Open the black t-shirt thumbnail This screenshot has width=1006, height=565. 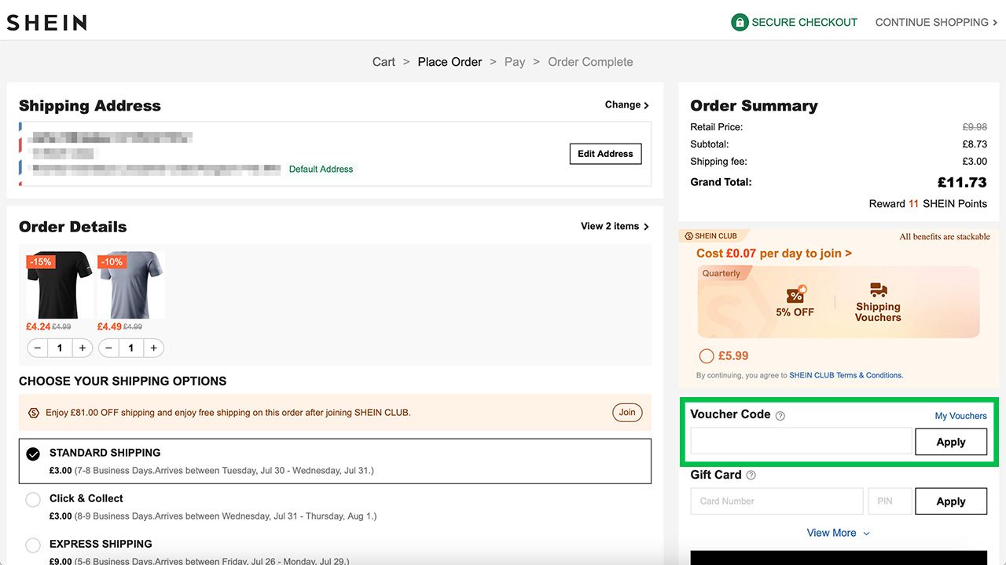coord(60,285)
